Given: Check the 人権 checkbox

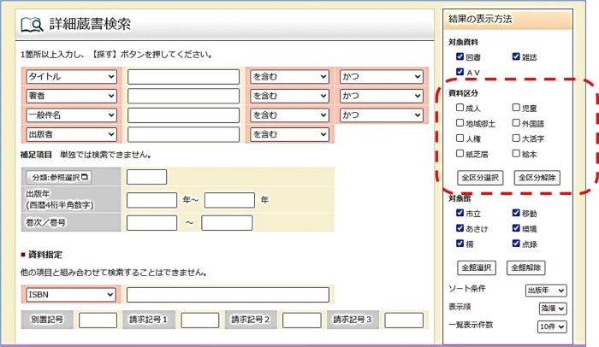Looking at the screenshot, I should pos(460,138).
